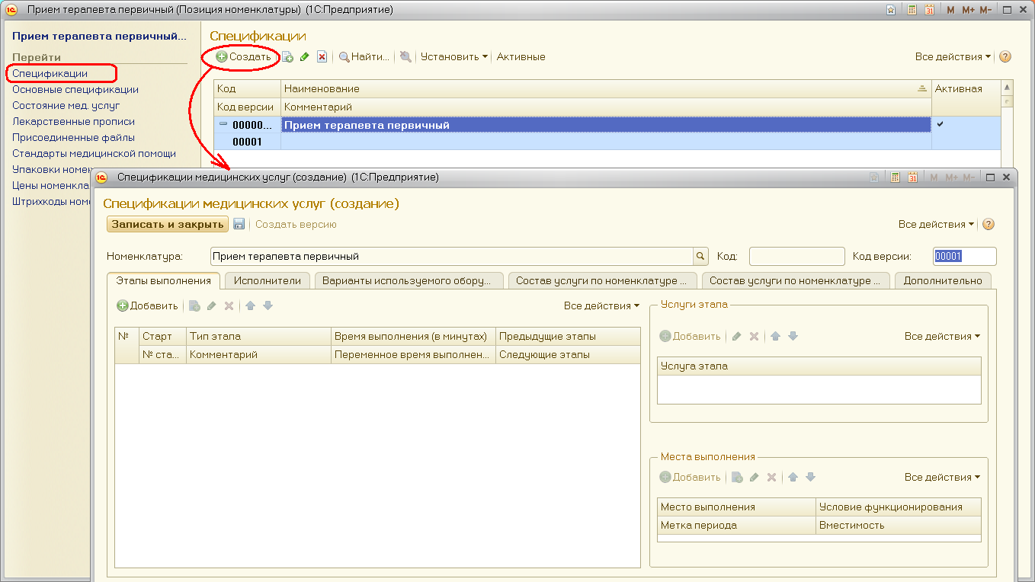Switch to Этапы выполнения tab

coord(163,280)
